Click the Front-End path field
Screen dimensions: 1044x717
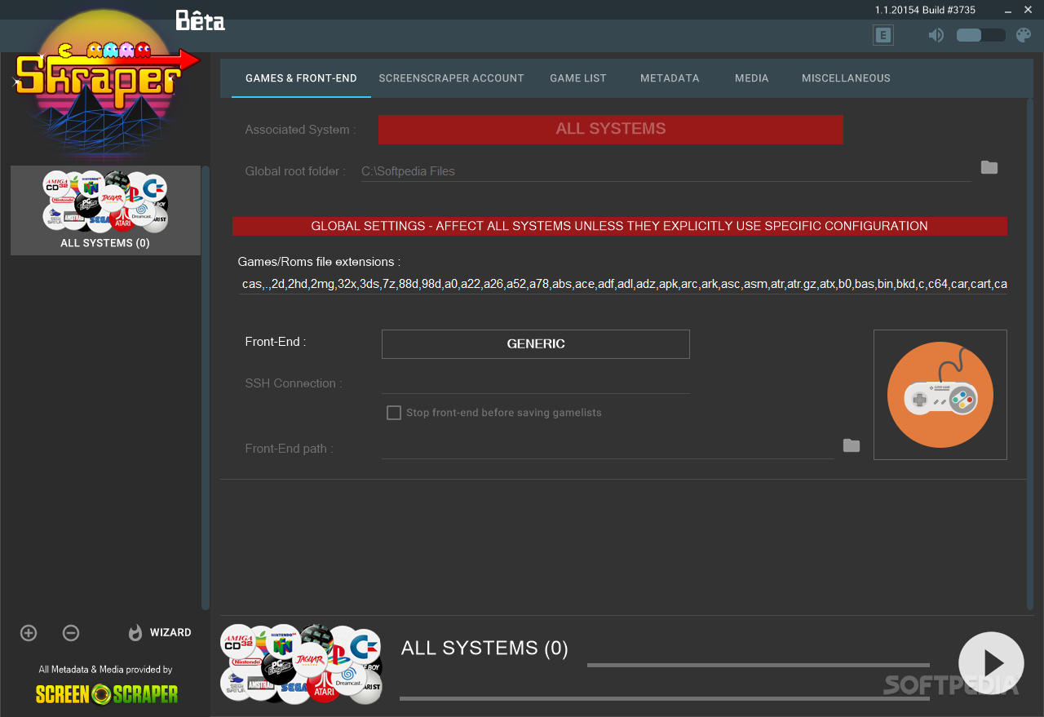[x=608, y=449]
